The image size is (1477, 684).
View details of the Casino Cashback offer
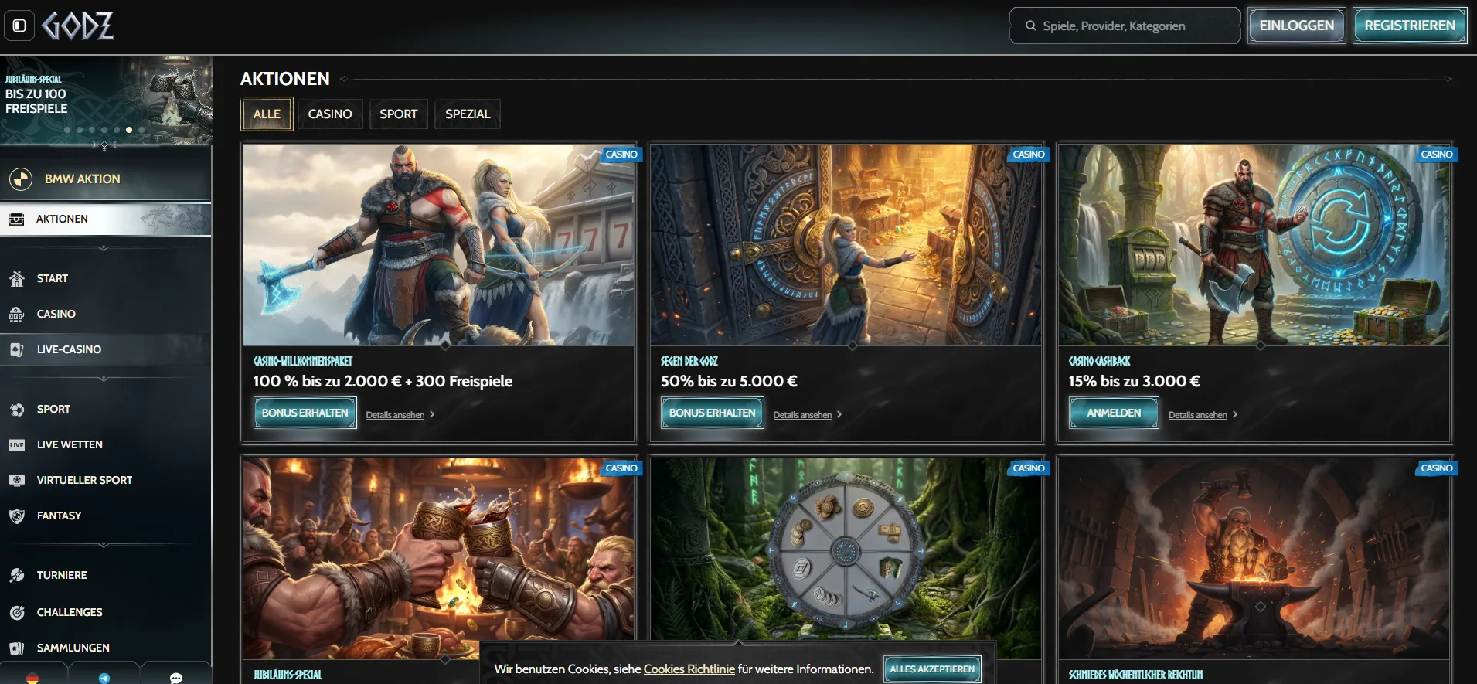point(1203,415)
